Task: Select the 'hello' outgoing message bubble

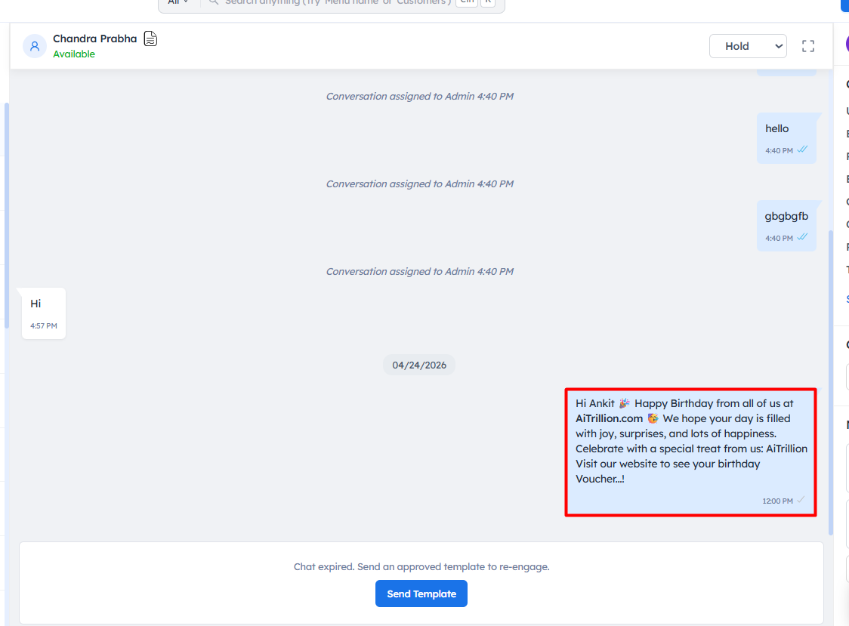Action: coord(786,137)
